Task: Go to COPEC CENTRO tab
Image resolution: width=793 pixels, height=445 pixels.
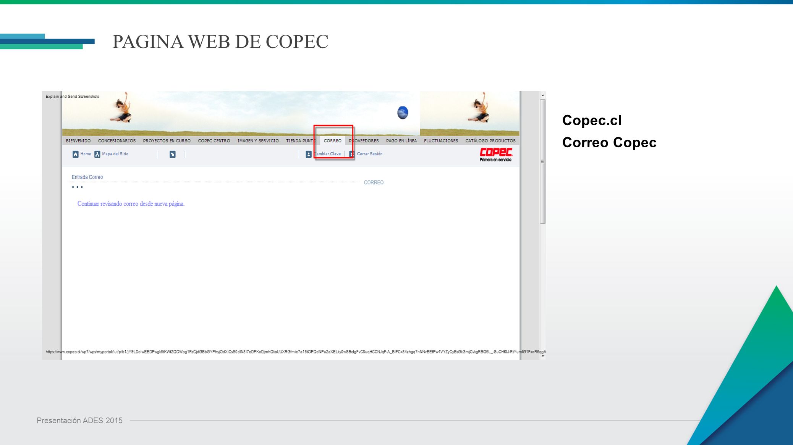Action: click(214, 141)
